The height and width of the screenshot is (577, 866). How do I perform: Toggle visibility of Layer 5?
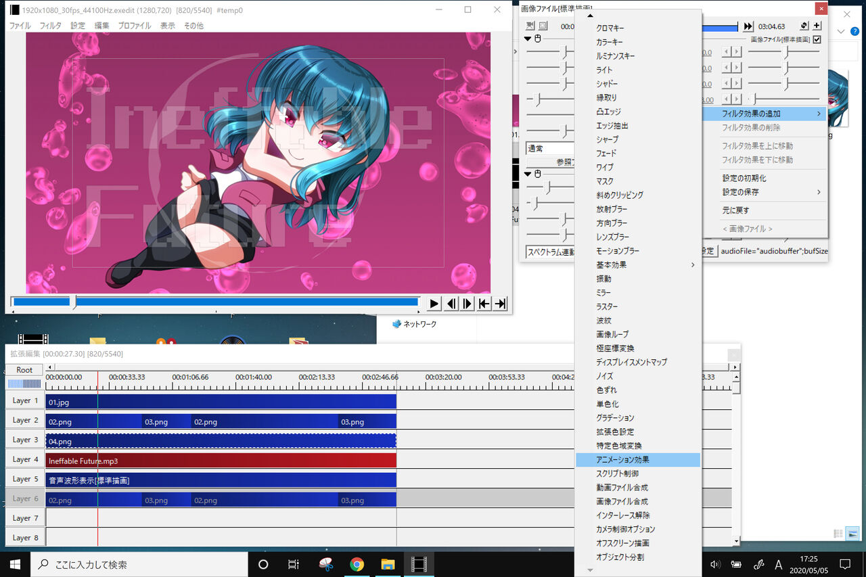(x=25, y=479)
